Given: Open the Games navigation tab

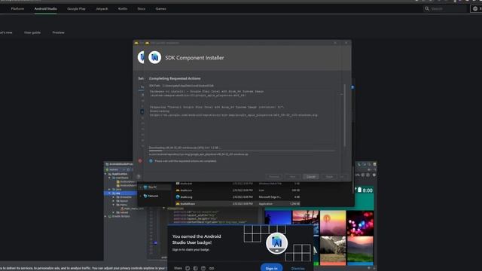Looking at the screenshot, I should tap(160, 8).
